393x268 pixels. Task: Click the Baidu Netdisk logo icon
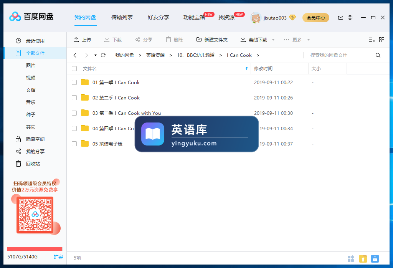point(15,17)
